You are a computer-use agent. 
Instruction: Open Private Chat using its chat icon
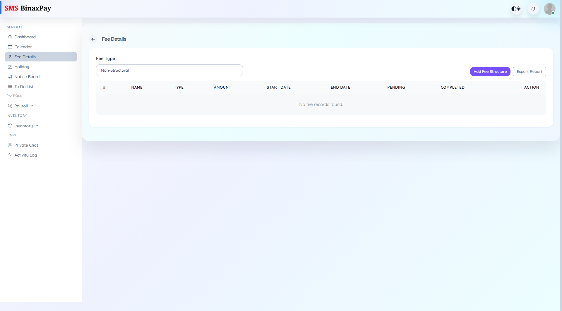point(10,145)
